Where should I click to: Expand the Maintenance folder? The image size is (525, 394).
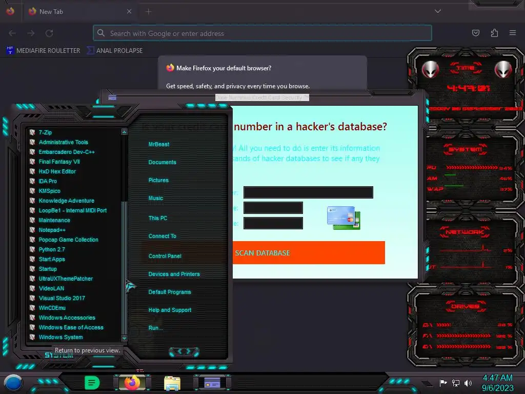coord(54,220)
